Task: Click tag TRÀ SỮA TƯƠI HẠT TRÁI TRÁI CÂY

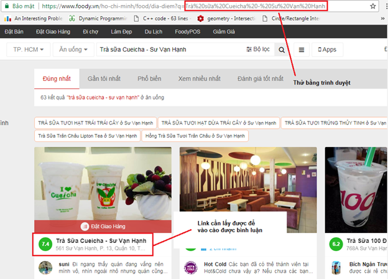Action: (96, 123)
